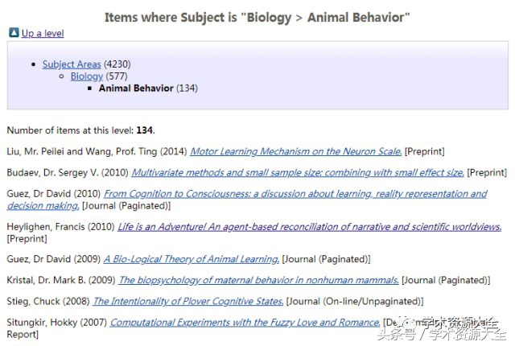Screen dimensions: 515x346
Task: Follow the "Up a level" link
Action: (43, 34)
